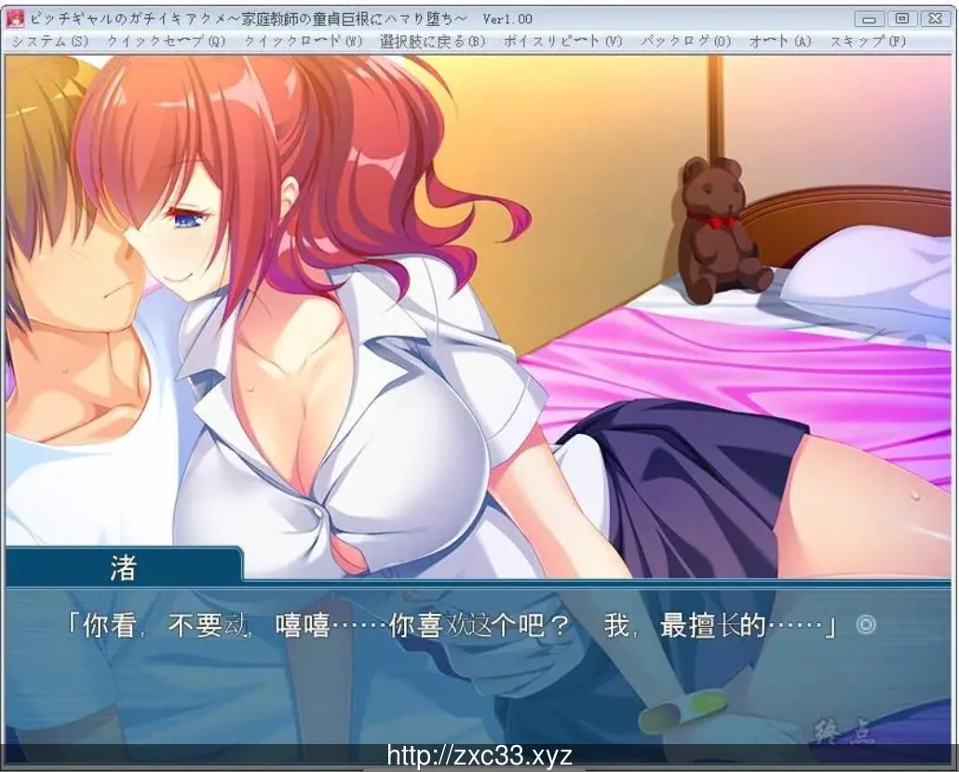Open the バックログ(O) menu
Screen dimensions: 959x772
685,42
